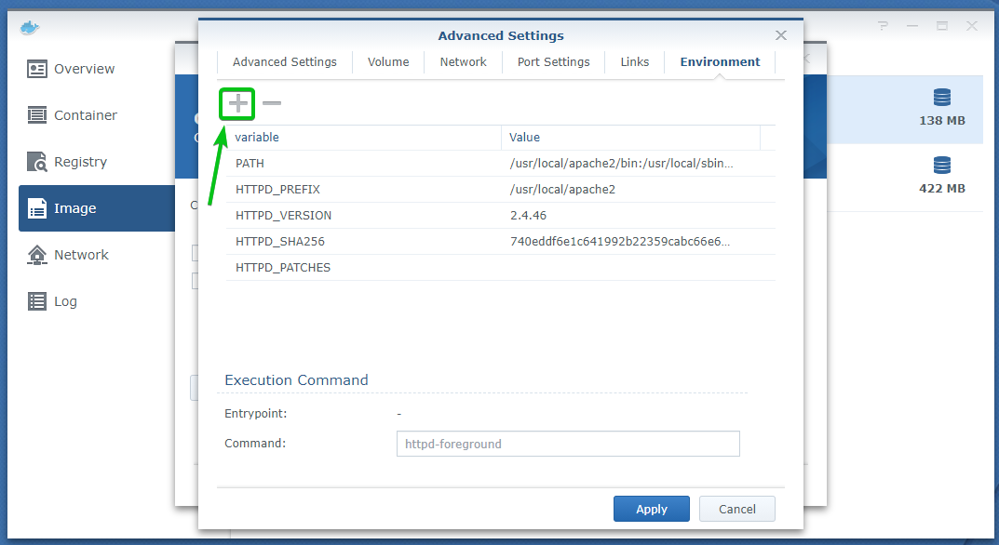Viewport: 999px width, 545px height.
Task: Open the Links tab
Action: tap(634, 62)
